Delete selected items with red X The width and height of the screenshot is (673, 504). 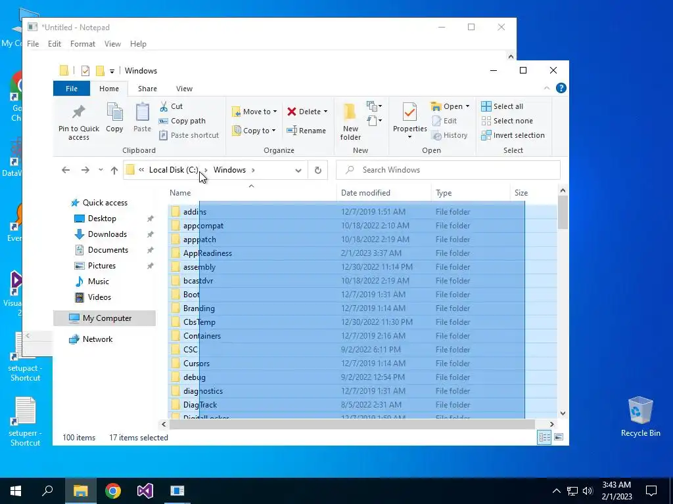point(292,112)
